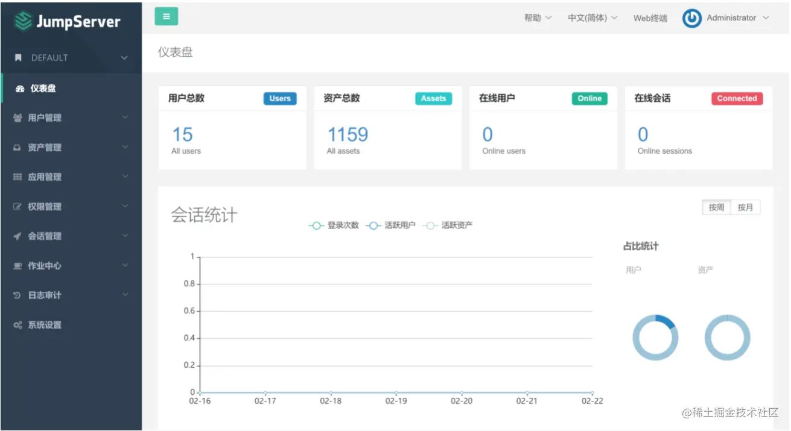
Task: Open 会话管理 menu item
Action: pos(71,236)
